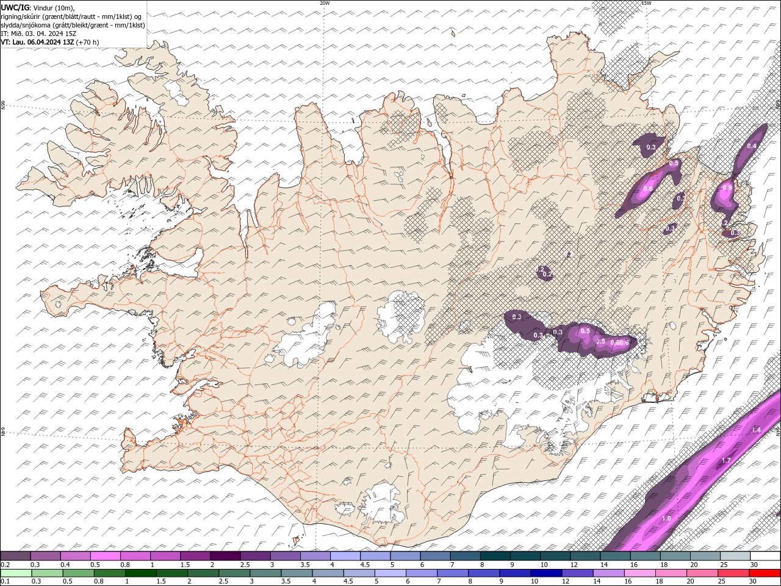Pick the bright pink snow swatch between 0.5 and 0.8
Screen dimensions: 781x586
tap(106, 556)
